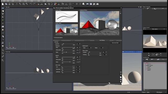The image size is (168, 94).
Task: Click the Undo arrow icon
Action: [x=31, y=4]
